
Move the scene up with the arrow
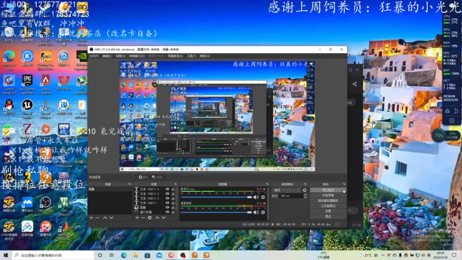(105, 218)
